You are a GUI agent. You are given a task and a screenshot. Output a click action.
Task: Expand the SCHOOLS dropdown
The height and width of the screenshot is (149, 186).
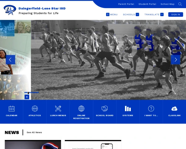tap(131, 15)
